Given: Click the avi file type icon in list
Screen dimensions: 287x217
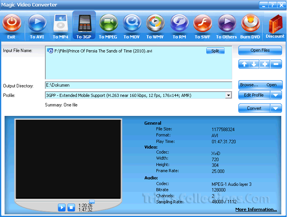Looking at the screenshot, I should (x=50, y=51).
